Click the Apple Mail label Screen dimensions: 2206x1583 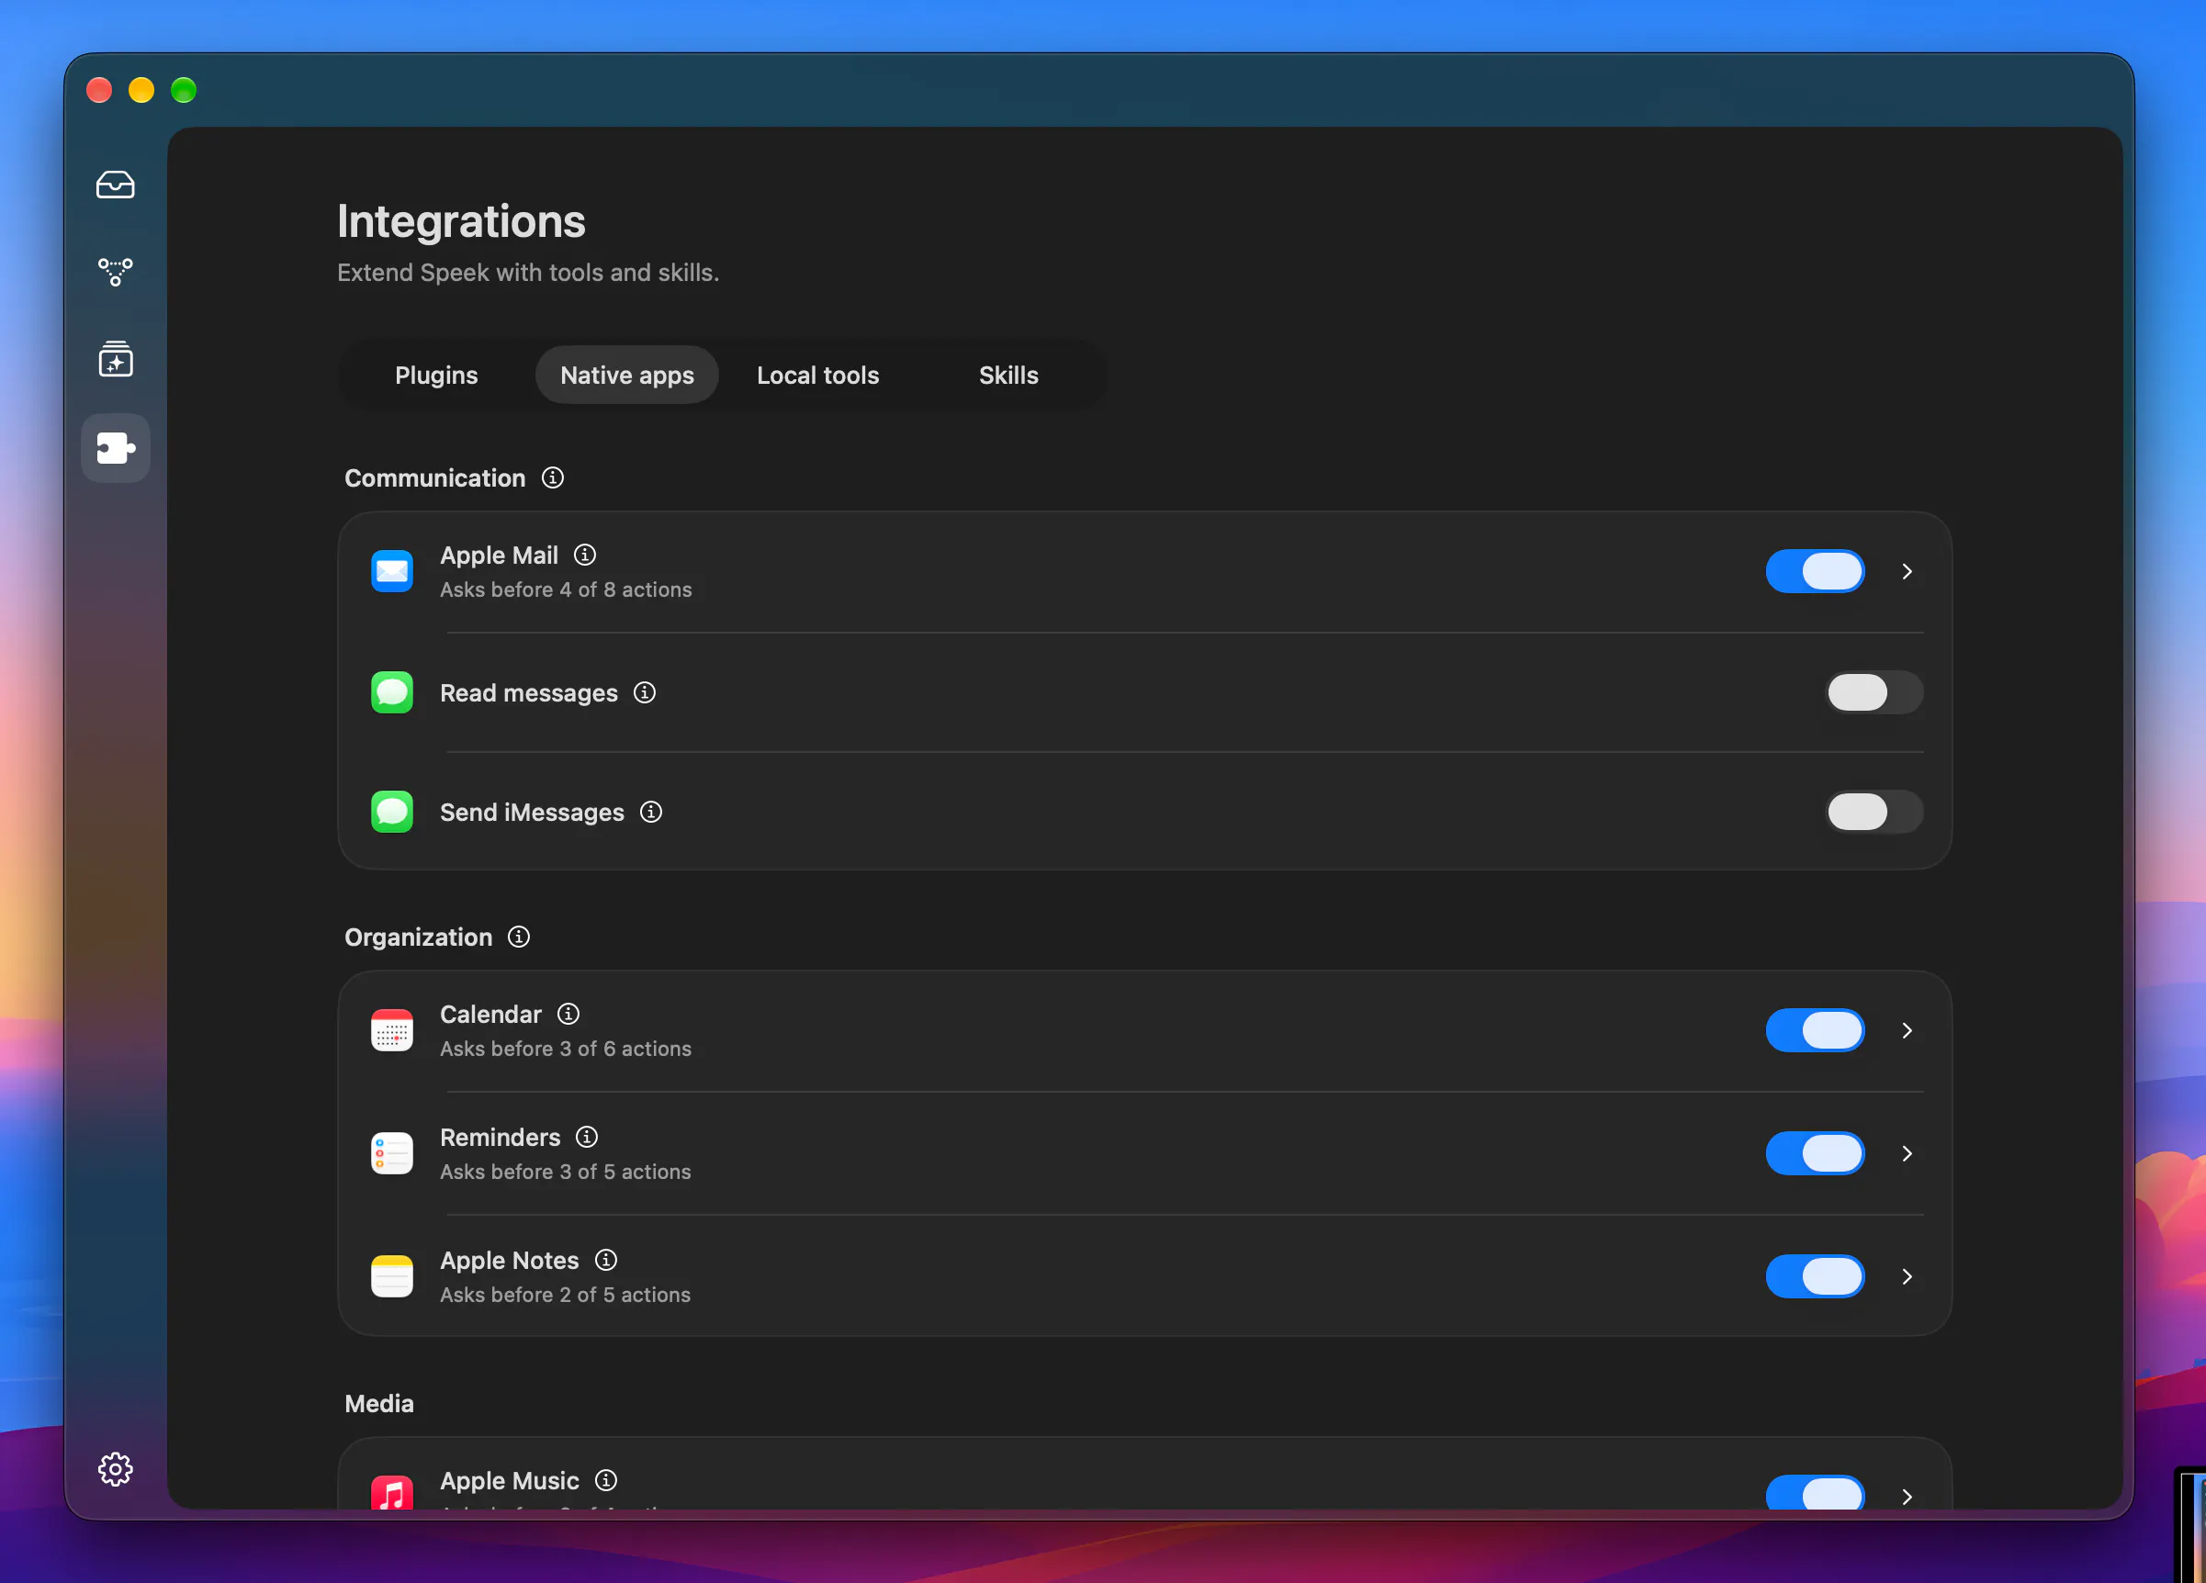point(499,556)
